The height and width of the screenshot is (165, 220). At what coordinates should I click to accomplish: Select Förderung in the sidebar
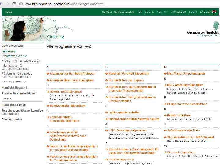click(9, 51)
